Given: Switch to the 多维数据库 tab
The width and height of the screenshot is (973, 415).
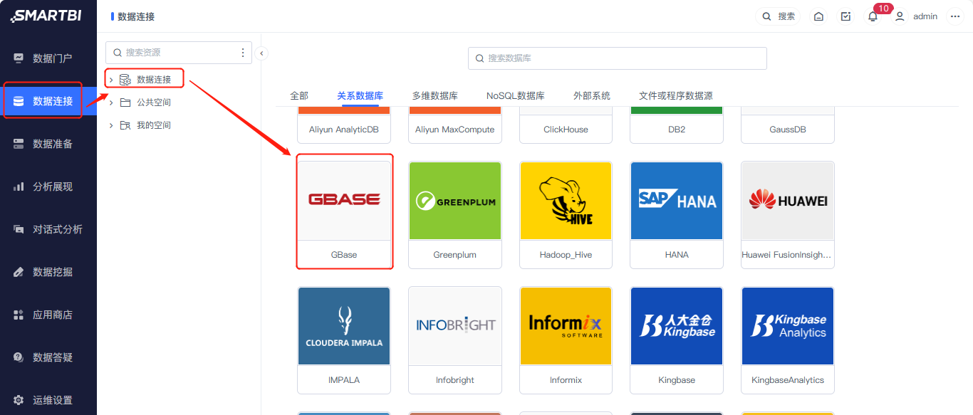Looking at the screenshot, I should (x=435, y=95).
